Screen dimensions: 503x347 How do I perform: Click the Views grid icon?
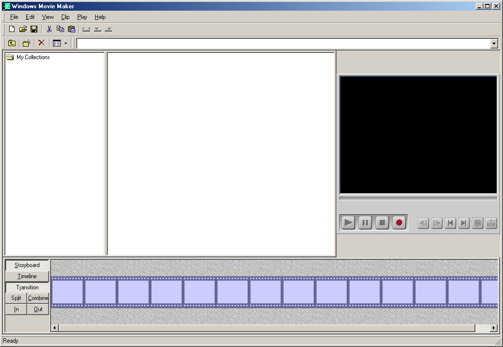[x=57, y=43]
